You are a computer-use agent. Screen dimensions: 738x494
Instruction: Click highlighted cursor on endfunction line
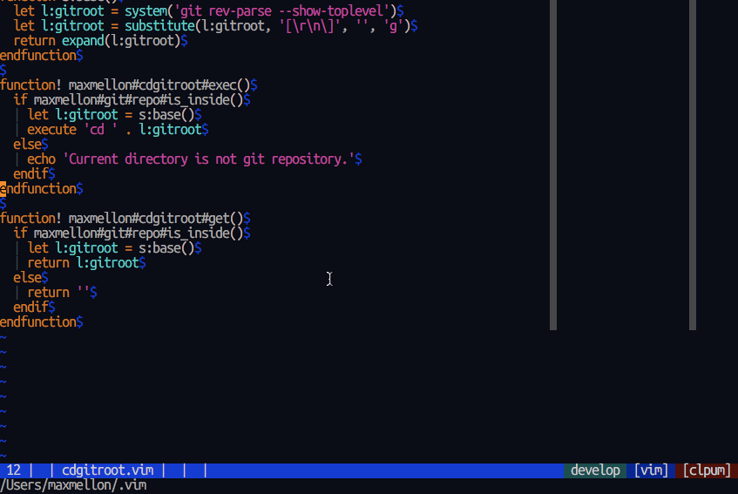[x=3, y=189]
